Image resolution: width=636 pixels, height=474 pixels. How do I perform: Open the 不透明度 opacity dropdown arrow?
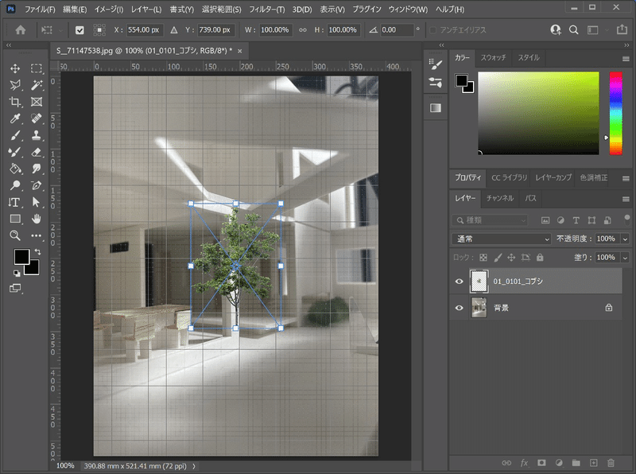click(x=625, y=239)
